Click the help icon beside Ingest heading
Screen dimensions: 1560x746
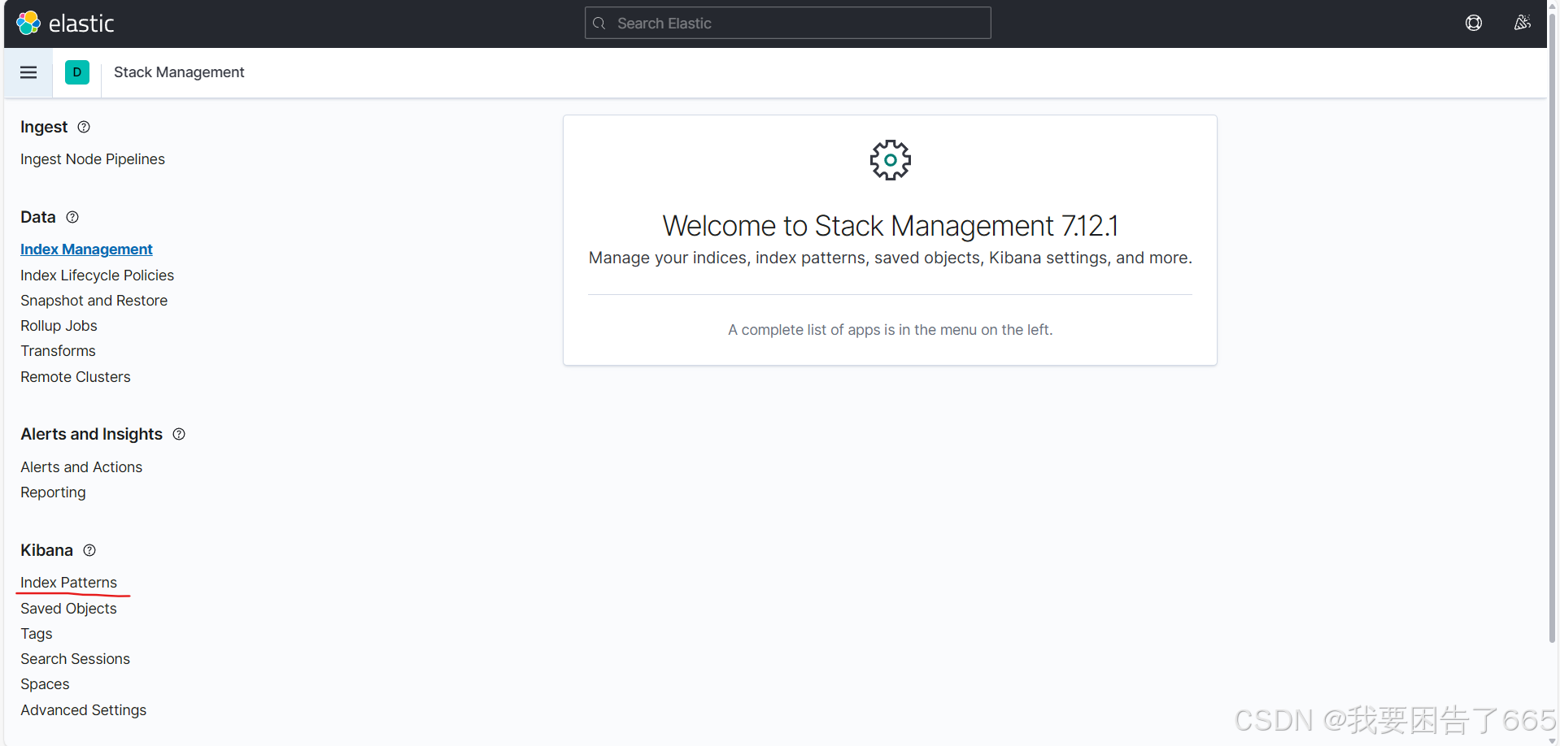click(83, 127)
